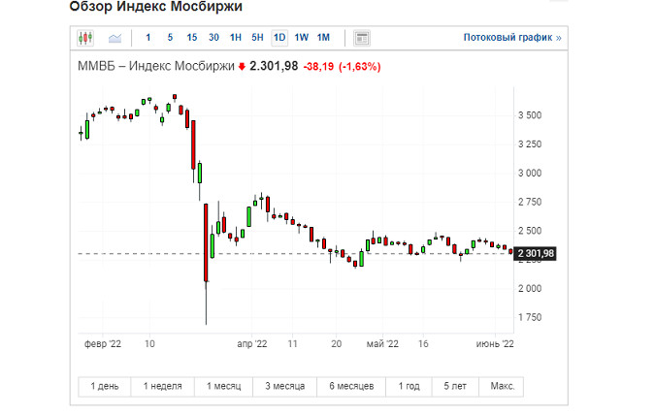Click the date label 20 on axis
This screenshot has height=415, width=655.
coord(337,344)
